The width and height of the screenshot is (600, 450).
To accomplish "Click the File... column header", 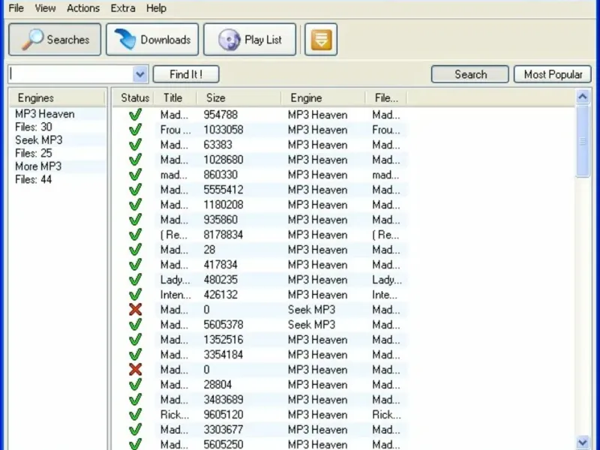I will click(386, 98).
